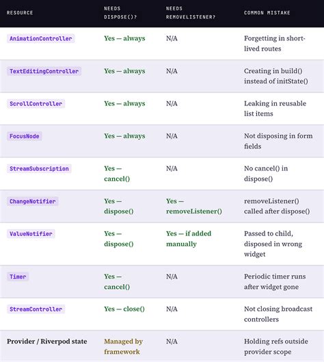
Task: Select the Timer resource tag
Action: [x=18, y=276]
